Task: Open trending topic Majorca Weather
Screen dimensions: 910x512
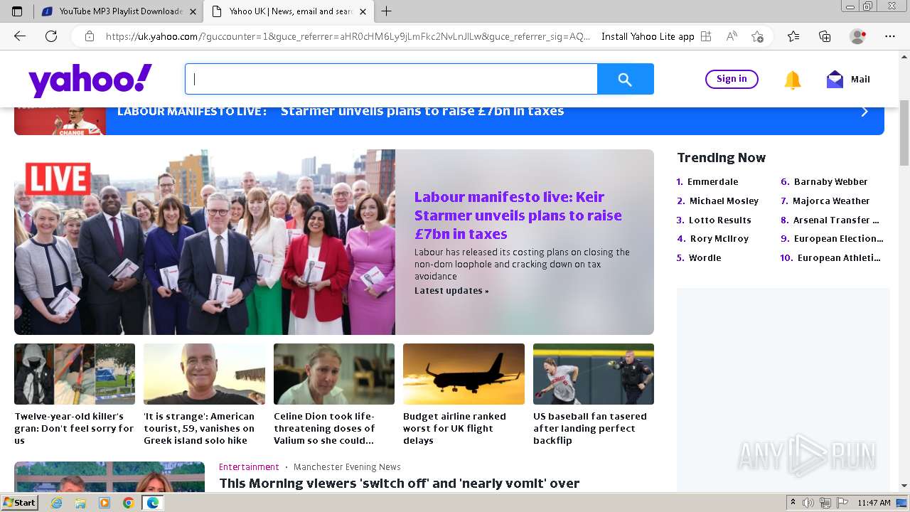Action: coord(831,201)
